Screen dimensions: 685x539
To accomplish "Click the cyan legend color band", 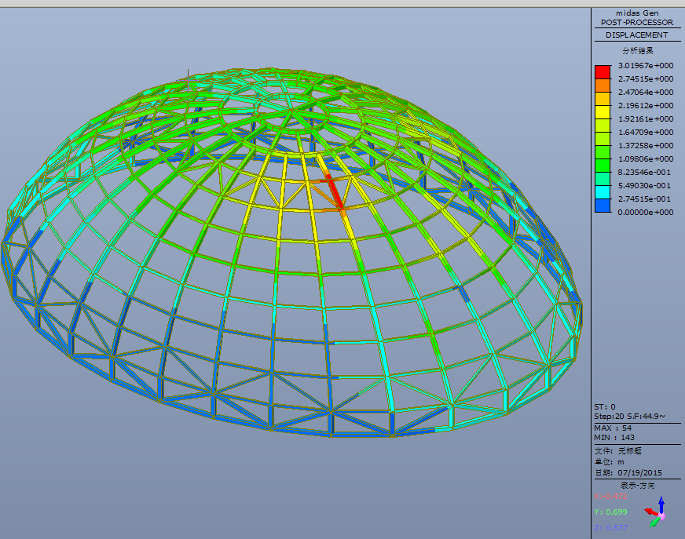I will tap(603, 192).
